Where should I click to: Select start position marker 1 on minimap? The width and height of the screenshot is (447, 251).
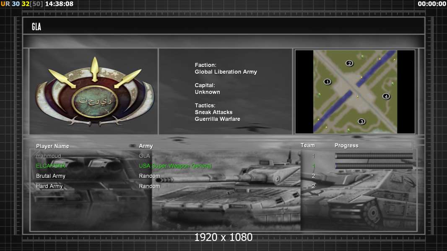(x=327, y=82)
